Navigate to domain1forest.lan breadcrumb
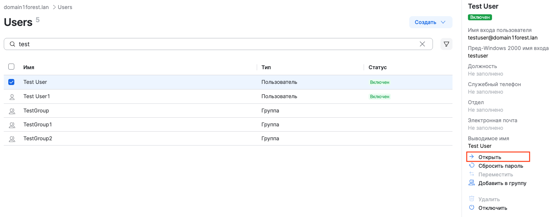 pos(26,7)
